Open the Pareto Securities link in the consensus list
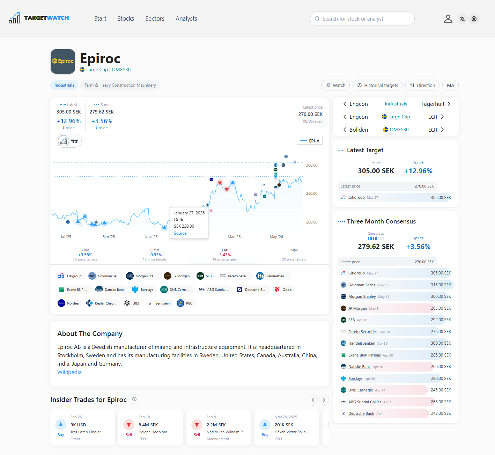Viewport: 495px width, 455px height. [x=363, y=332]
